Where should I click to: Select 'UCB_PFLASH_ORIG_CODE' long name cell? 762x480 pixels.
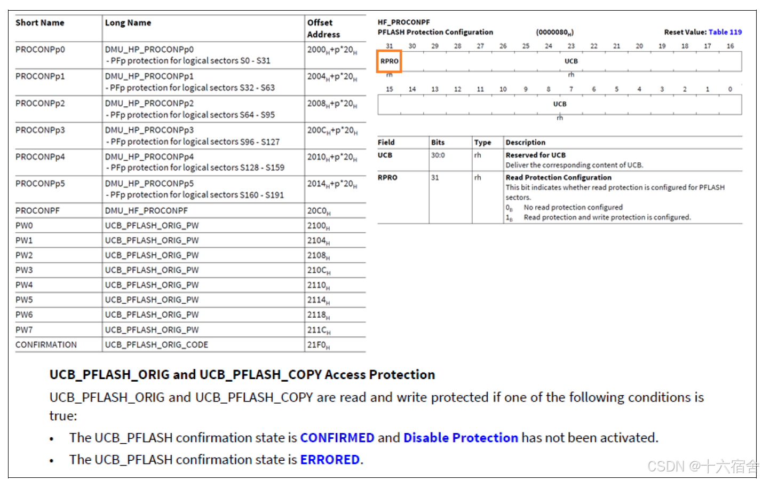click(x=156, y=345)
